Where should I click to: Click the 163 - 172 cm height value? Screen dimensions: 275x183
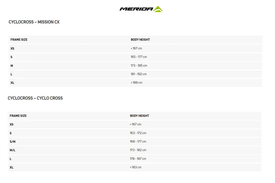tap(138, 133)
